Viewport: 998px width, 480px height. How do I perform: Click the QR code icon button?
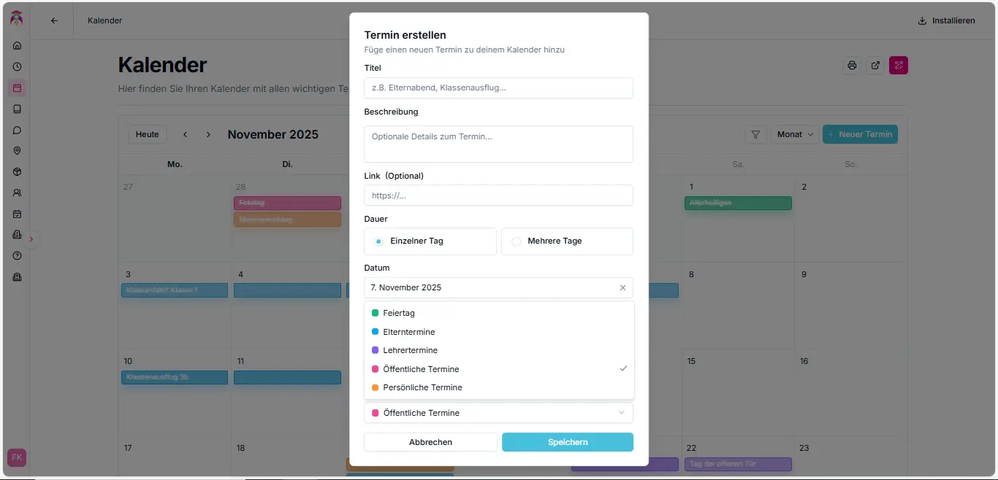899,66
